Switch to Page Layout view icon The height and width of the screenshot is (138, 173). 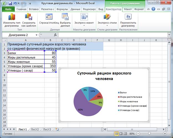click(121, 134)
